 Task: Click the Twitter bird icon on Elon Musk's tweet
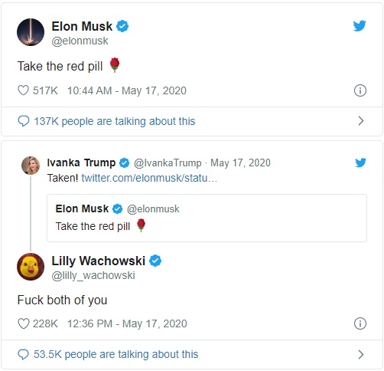(360, 26)
